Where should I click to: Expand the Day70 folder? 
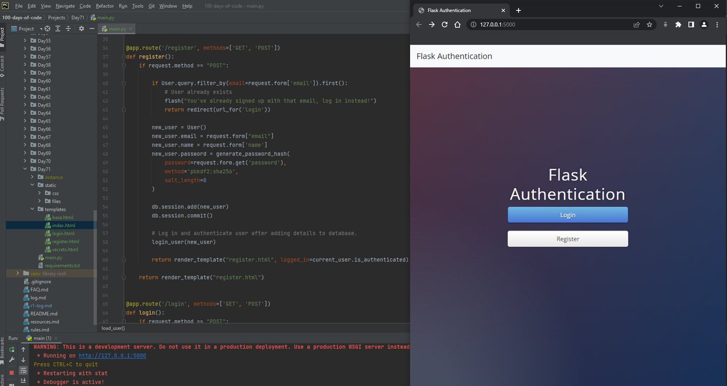click(25, 161)
